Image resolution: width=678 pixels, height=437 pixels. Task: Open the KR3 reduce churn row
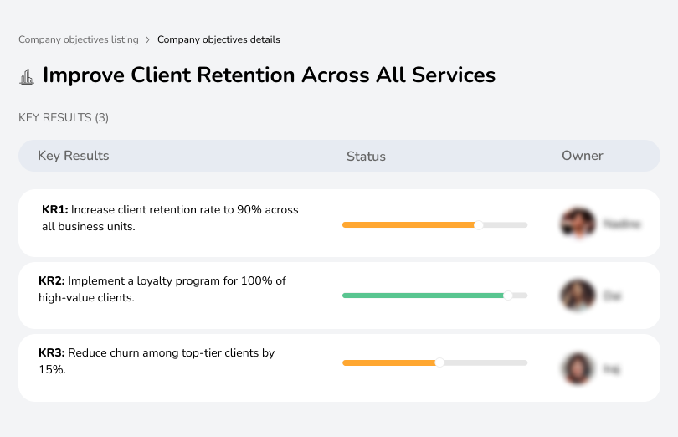coord(339,368)
